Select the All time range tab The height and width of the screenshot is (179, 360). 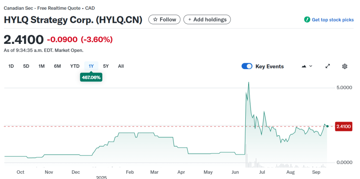pyautogui.click(x=121, y=66)
